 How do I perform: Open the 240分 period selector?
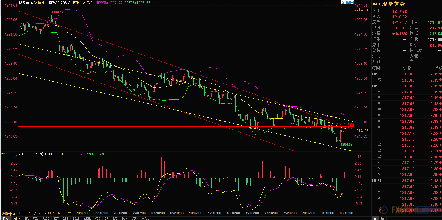point(9,214)
